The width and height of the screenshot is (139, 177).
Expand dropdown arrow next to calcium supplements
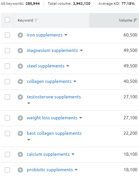pyautogui.click(x=73, y=154)
